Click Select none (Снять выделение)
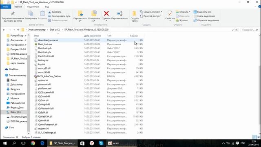This screenshot has width=261, height=147. (204, 16)
